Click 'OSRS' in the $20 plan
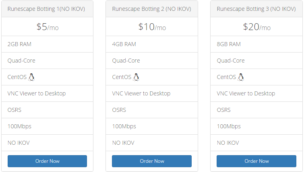This screenshot has height=172, width=304. (224, 110)
